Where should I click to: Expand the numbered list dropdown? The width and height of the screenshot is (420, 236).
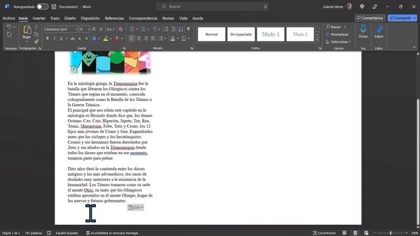point(148,29)
